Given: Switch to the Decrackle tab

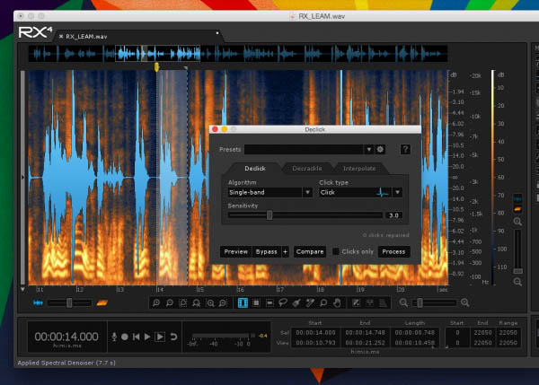Looking at the screenshot, I should pyautogui.click(x=308, y=168).
